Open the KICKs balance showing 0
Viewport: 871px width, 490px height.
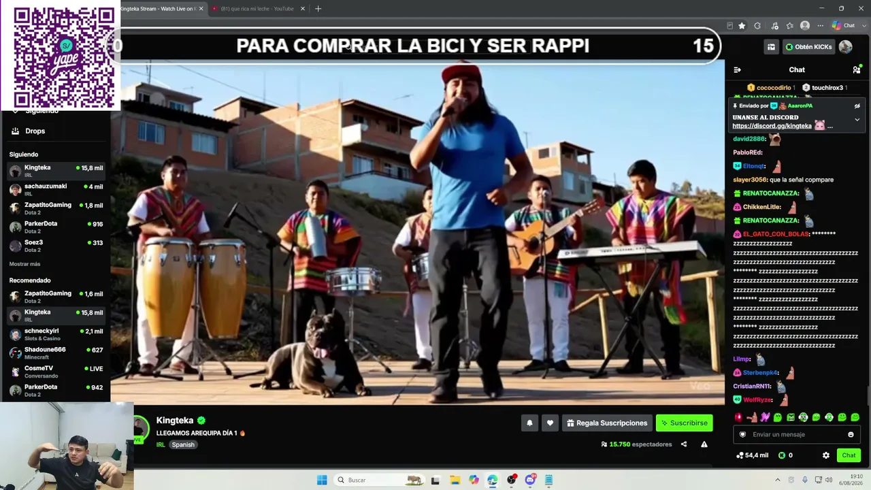point(785,455)
